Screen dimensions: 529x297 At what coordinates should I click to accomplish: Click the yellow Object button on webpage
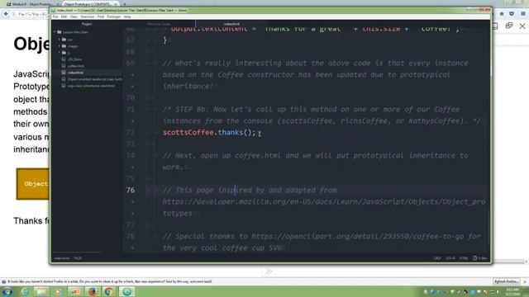(x=33, y=184)
